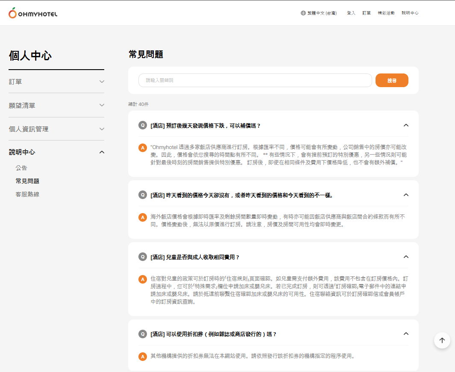Collapse the children fee question chevron
The image size is (455, 372).
406,257
